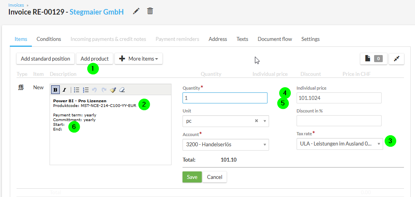Open the Settings tab
This screenshot has width=415, height=197.
coord(310,39)
